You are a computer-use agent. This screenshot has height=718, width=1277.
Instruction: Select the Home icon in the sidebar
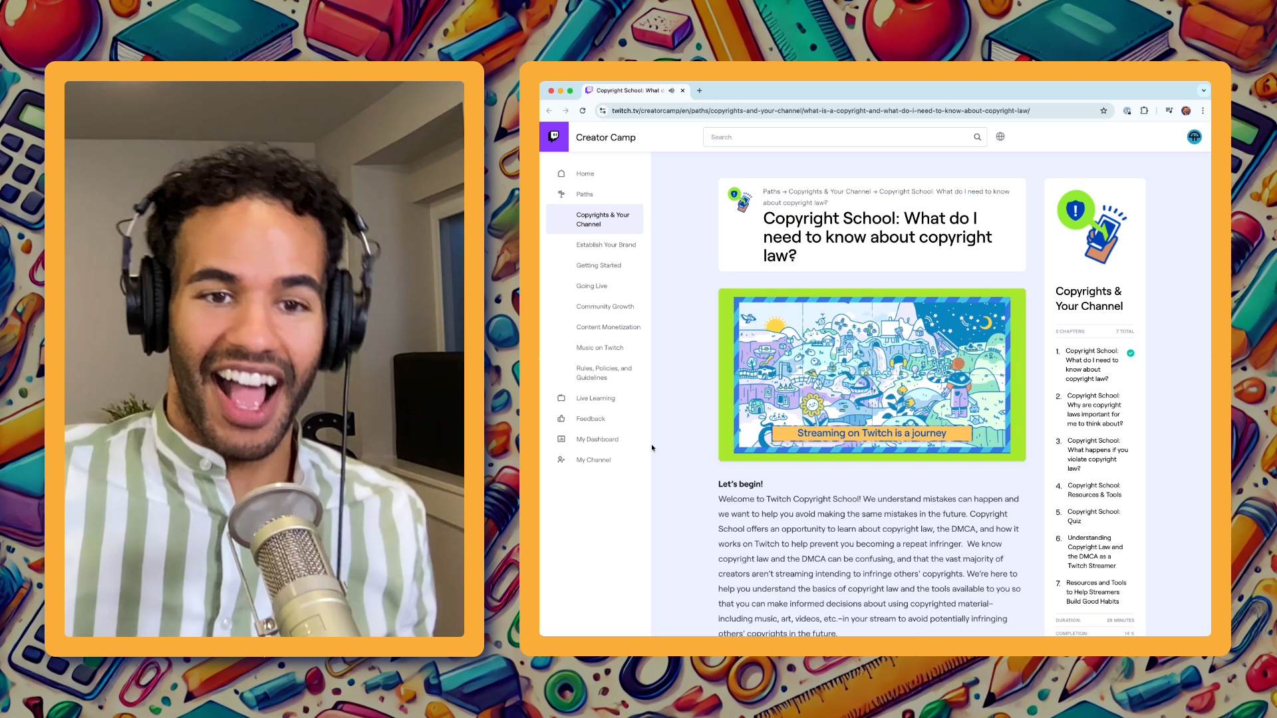tap(561, 174)
